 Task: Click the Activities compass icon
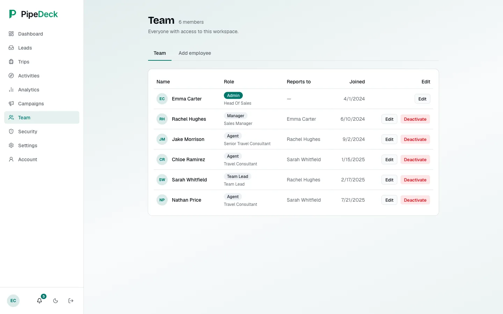pyautogui.click(x=11, y=76)
